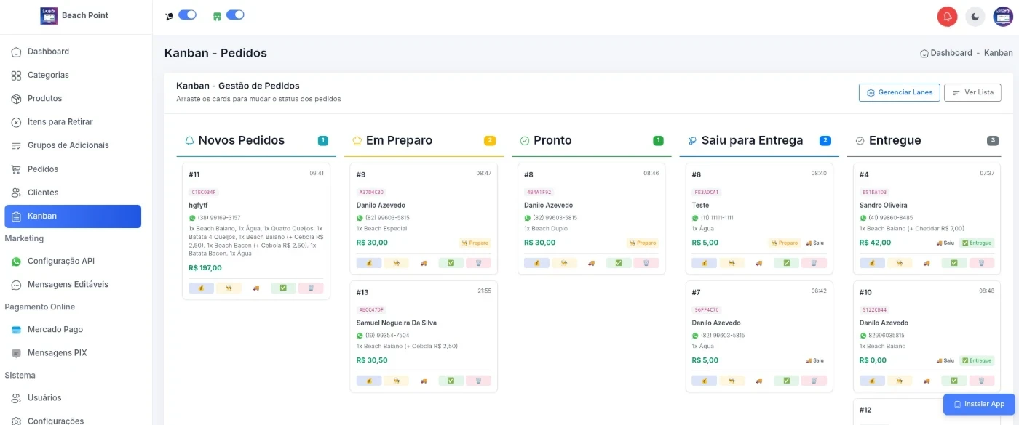Click green checkmark icon on order #8

click(x=618, y=263)
